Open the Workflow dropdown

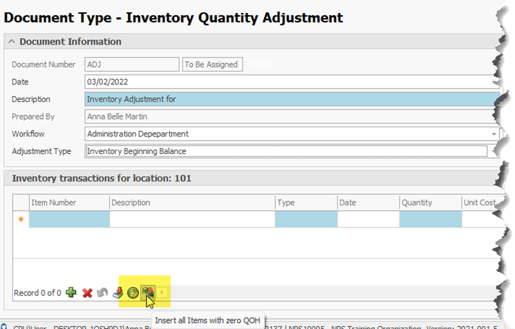pos(494,134)
